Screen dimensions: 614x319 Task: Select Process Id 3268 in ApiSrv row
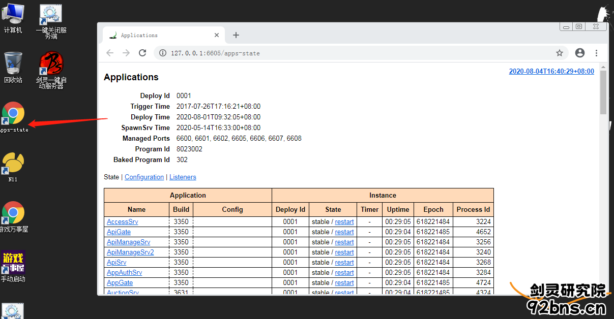point(483,263)
